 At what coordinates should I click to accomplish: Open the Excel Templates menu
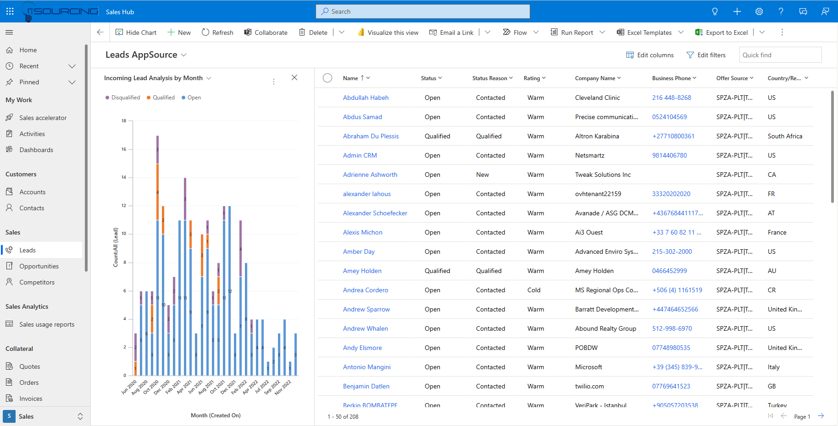tap(650, 33)
